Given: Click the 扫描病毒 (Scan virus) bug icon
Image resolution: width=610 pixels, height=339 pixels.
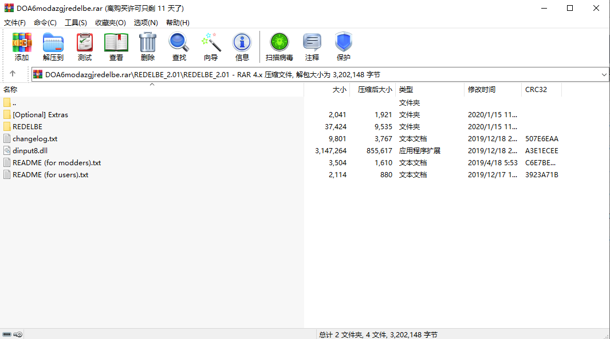Looking at the screenshot, I should 280,42.
